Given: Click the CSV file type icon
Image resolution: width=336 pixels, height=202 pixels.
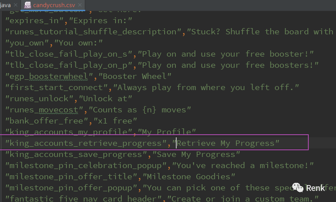Looking at the screenshot, I should tap(28, 5).
